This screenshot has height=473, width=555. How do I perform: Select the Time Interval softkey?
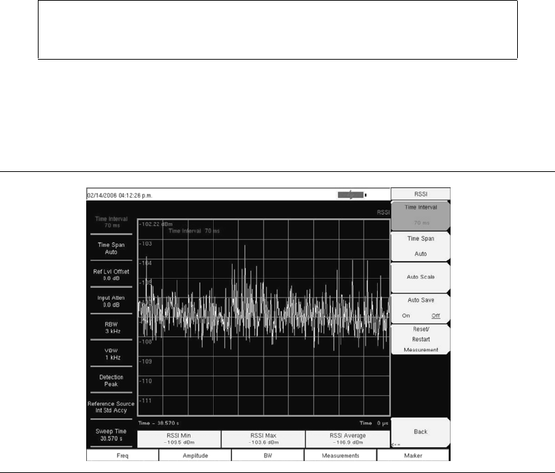pos(420,215)
